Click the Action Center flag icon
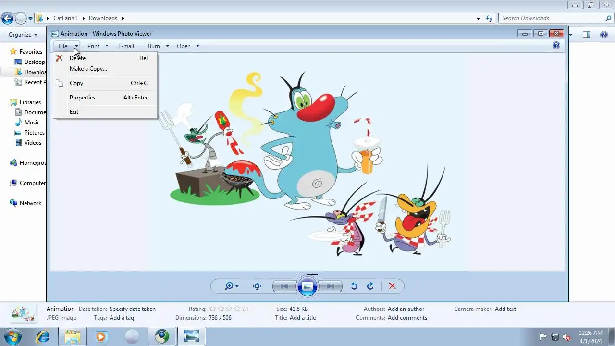Screen dimensions: 615x346 (543, 337)
